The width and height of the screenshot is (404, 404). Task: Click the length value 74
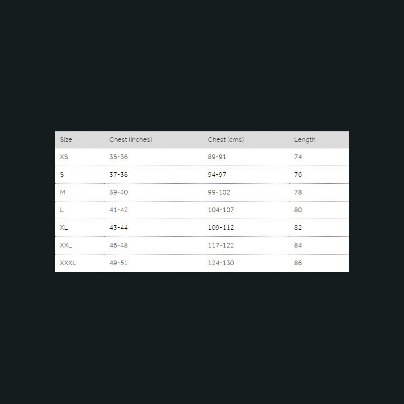point(298,157)
